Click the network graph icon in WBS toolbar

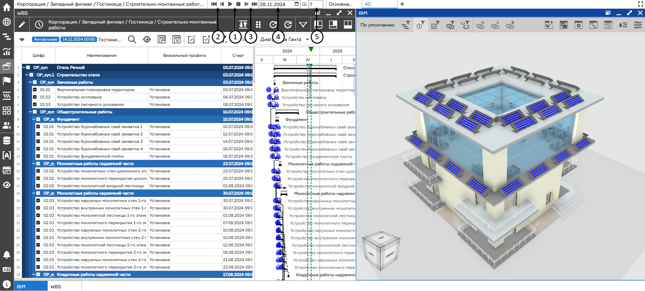point(303,25)
